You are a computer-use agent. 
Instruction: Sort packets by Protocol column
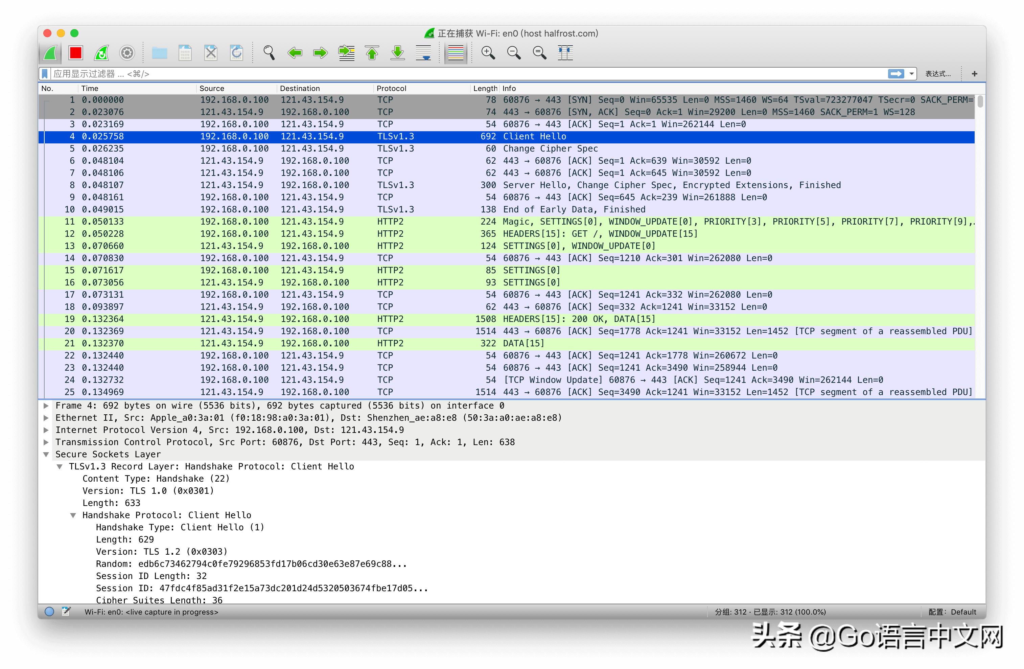(x=391, y=88)
